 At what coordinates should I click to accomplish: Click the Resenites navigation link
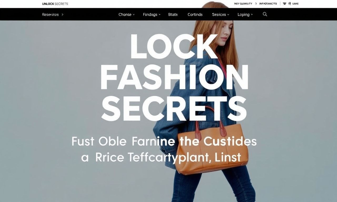(x=50, y=14)
